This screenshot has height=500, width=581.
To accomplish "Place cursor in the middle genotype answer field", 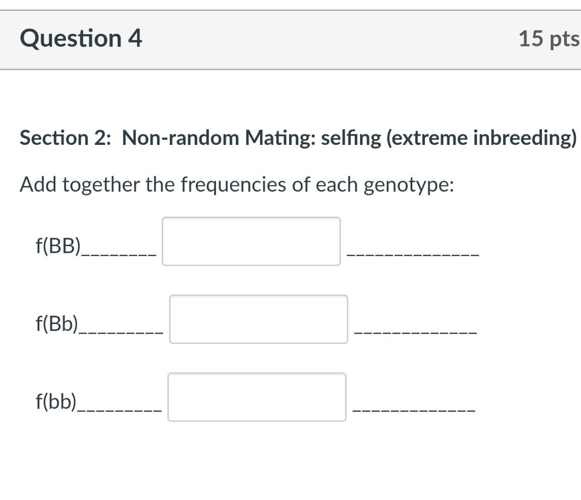I will pyautogui.click(x=258, y=318).
